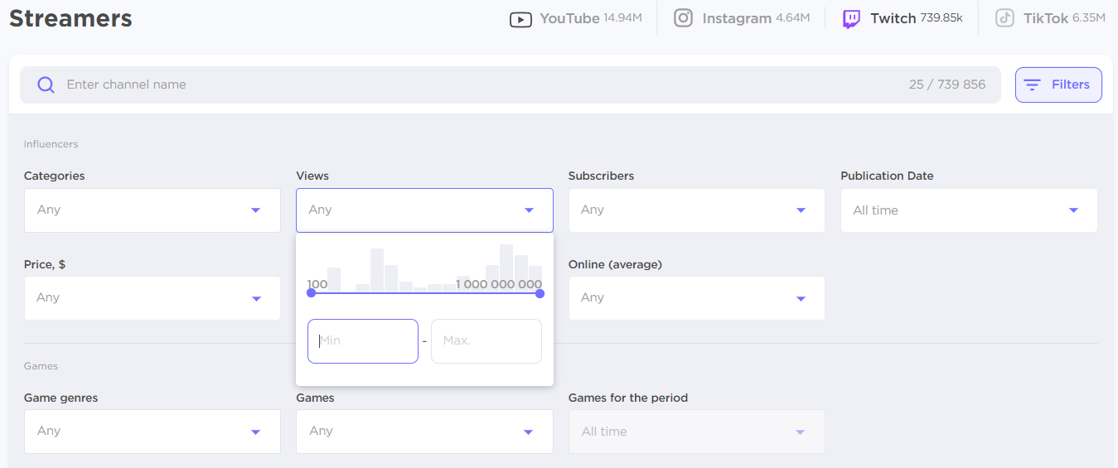Image resolution: width=1118 pixels, height=468 pixels.
Task: Toggle the Filters button
Action: tap(1058, 84)
